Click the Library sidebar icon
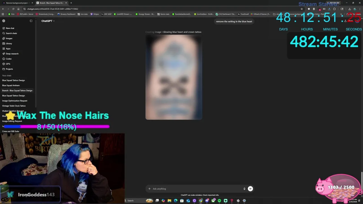The height and width of the screenshot is (204, 363). 4,43
